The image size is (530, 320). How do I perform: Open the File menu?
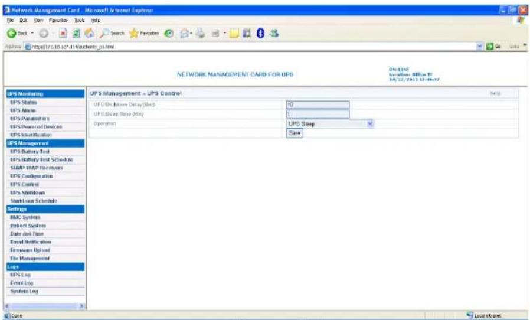11,20
